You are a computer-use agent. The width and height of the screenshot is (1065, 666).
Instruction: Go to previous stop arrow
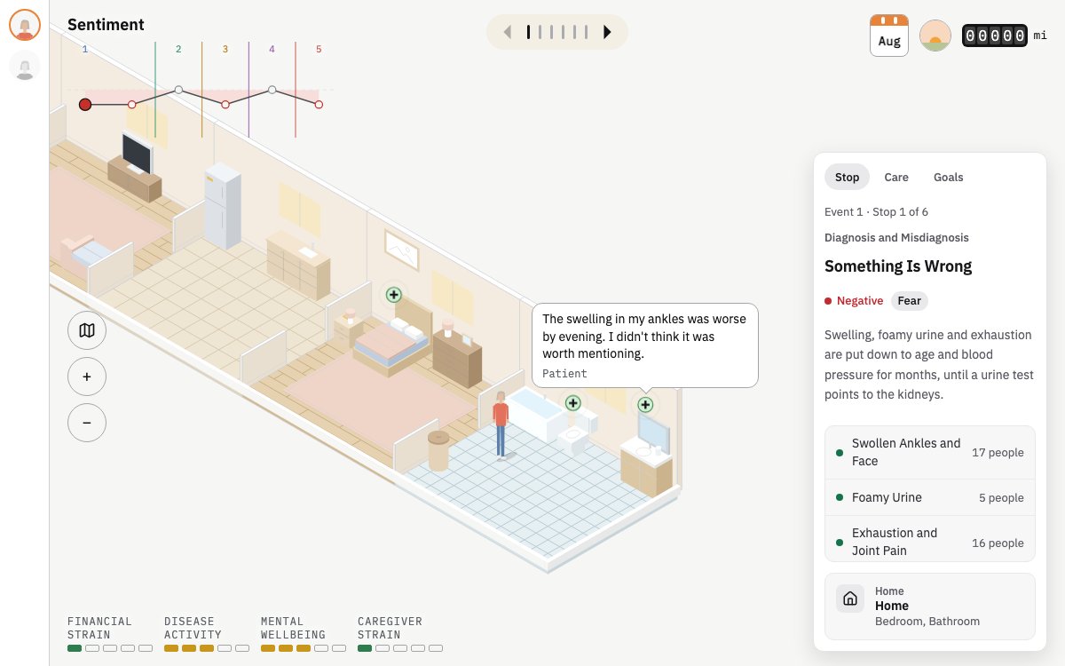coord(508,32)
